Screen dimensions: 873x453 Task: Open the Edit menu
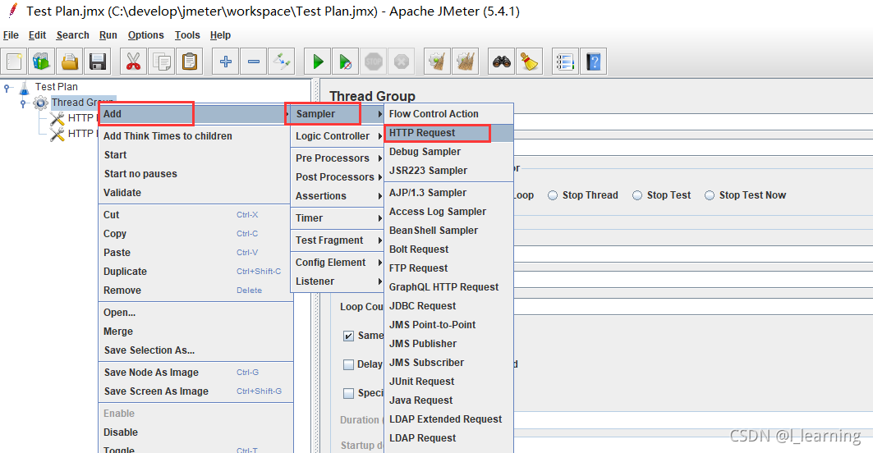pos(37,35)
